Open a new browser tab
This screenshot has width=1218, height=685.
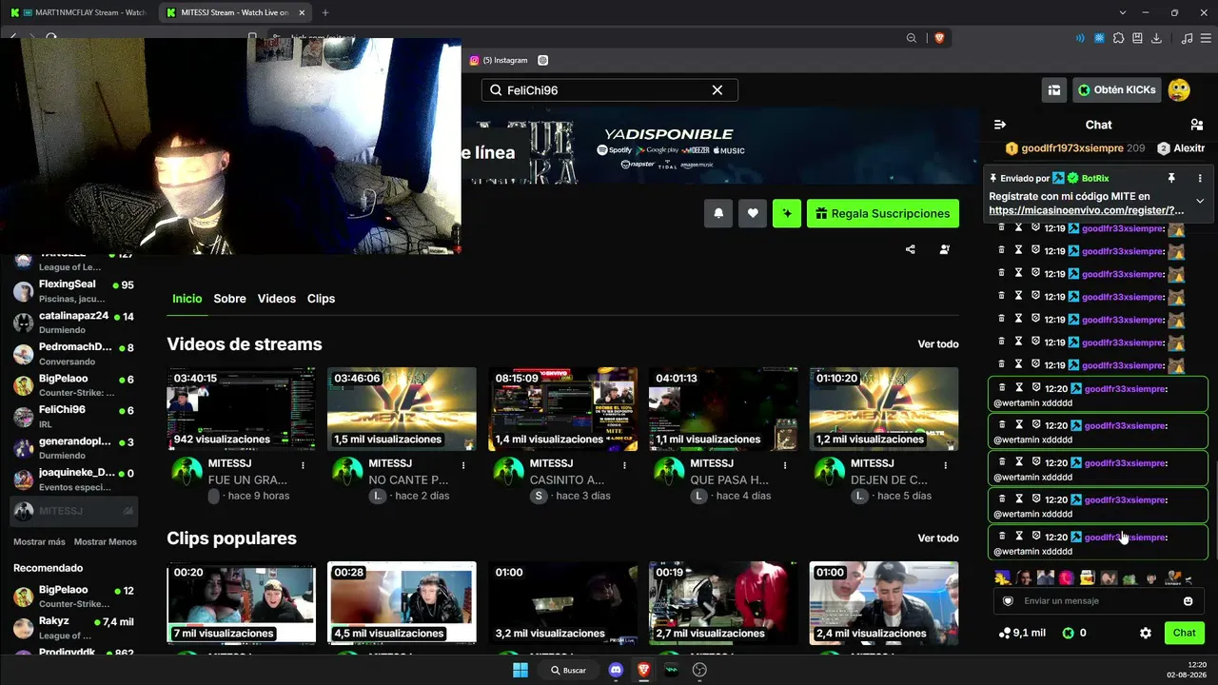325,12
